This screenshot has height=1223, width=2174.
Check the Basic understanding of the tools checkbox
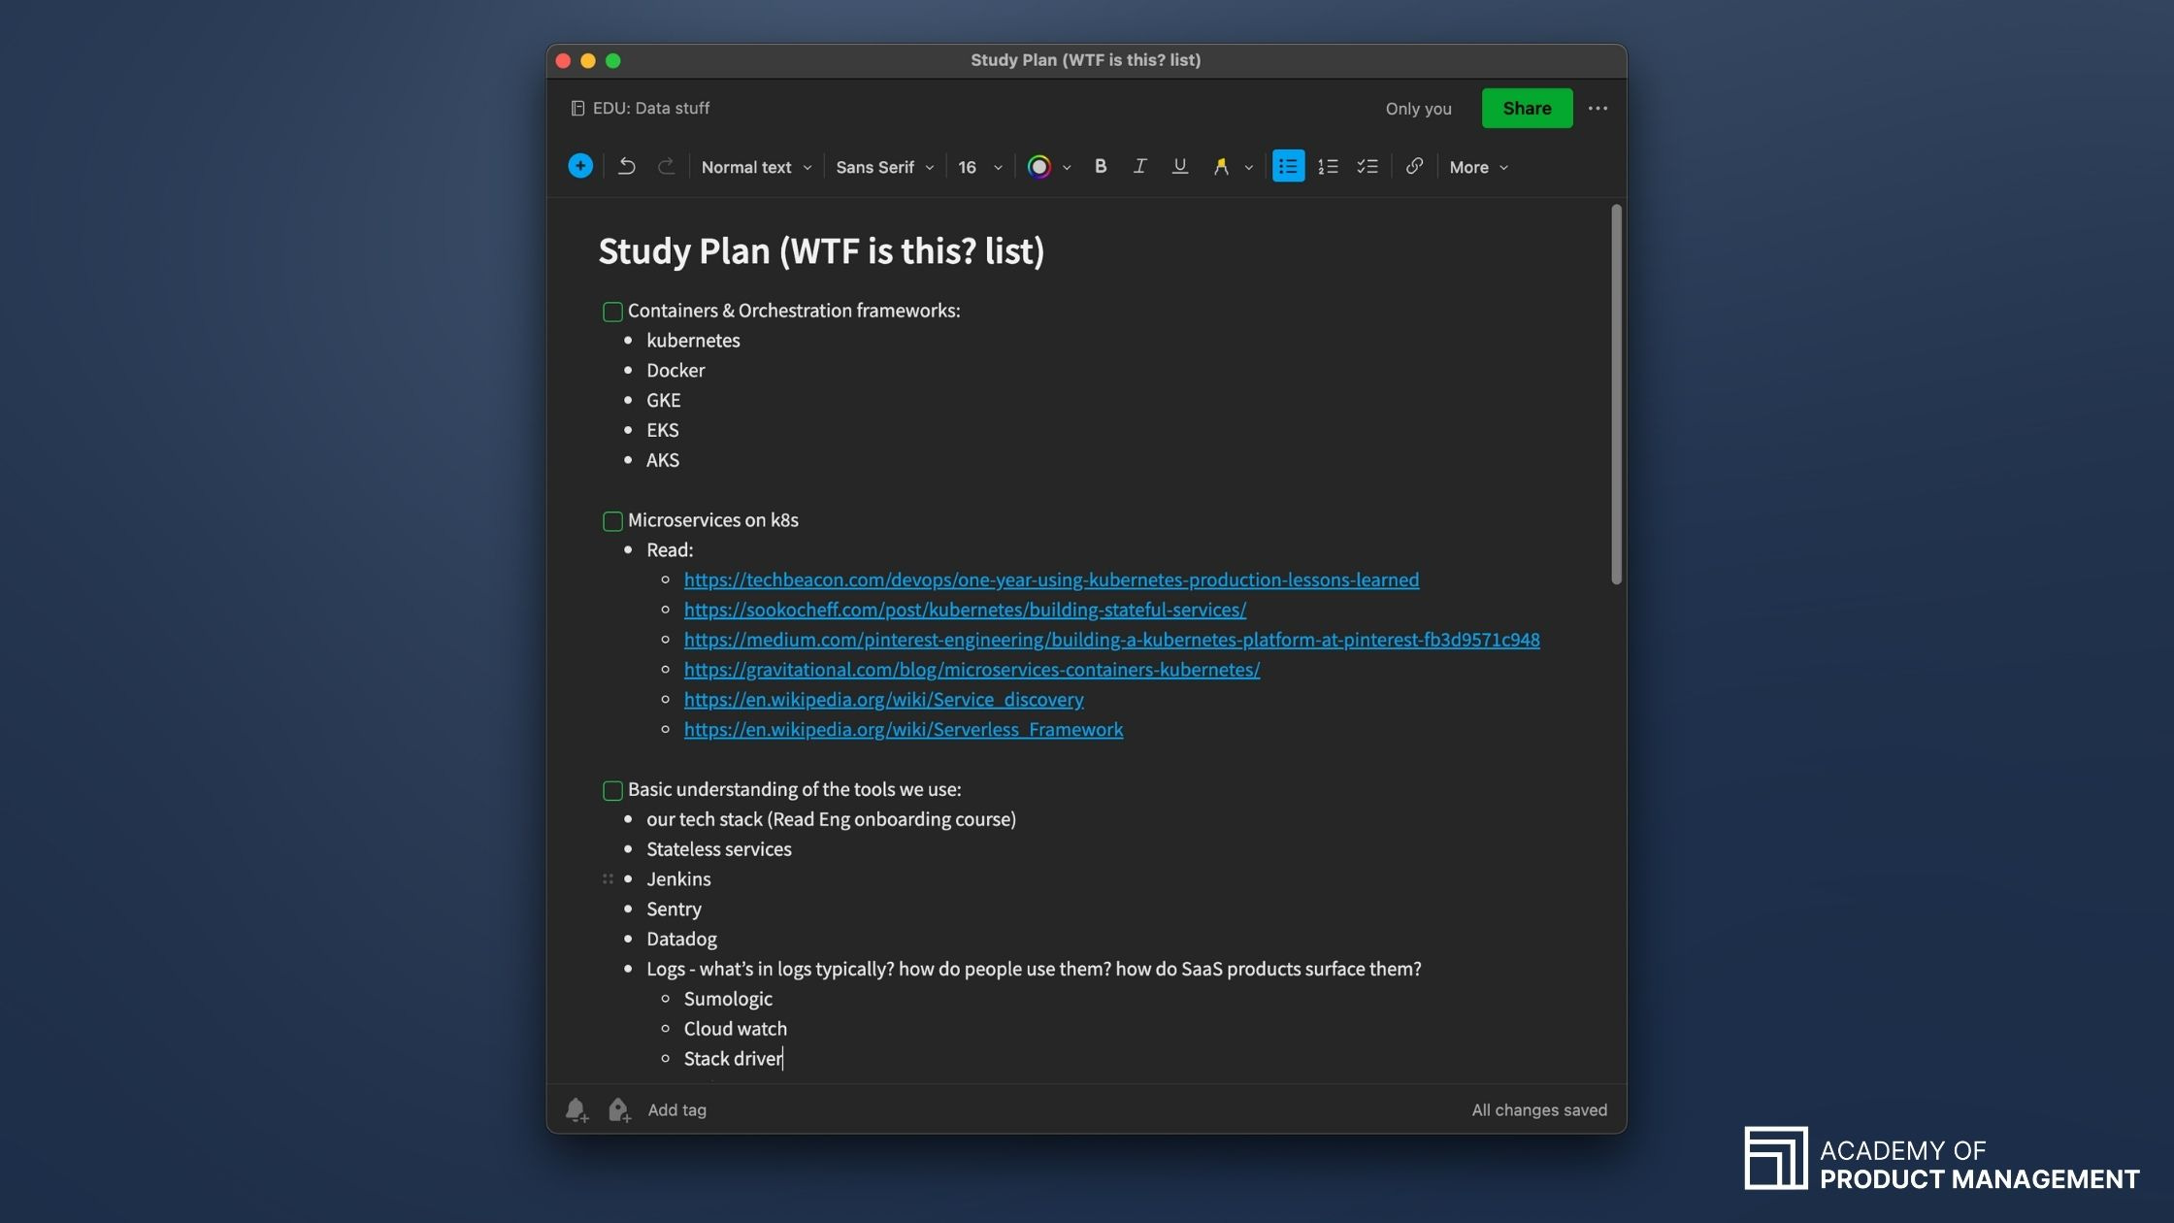tap(612, 790)
